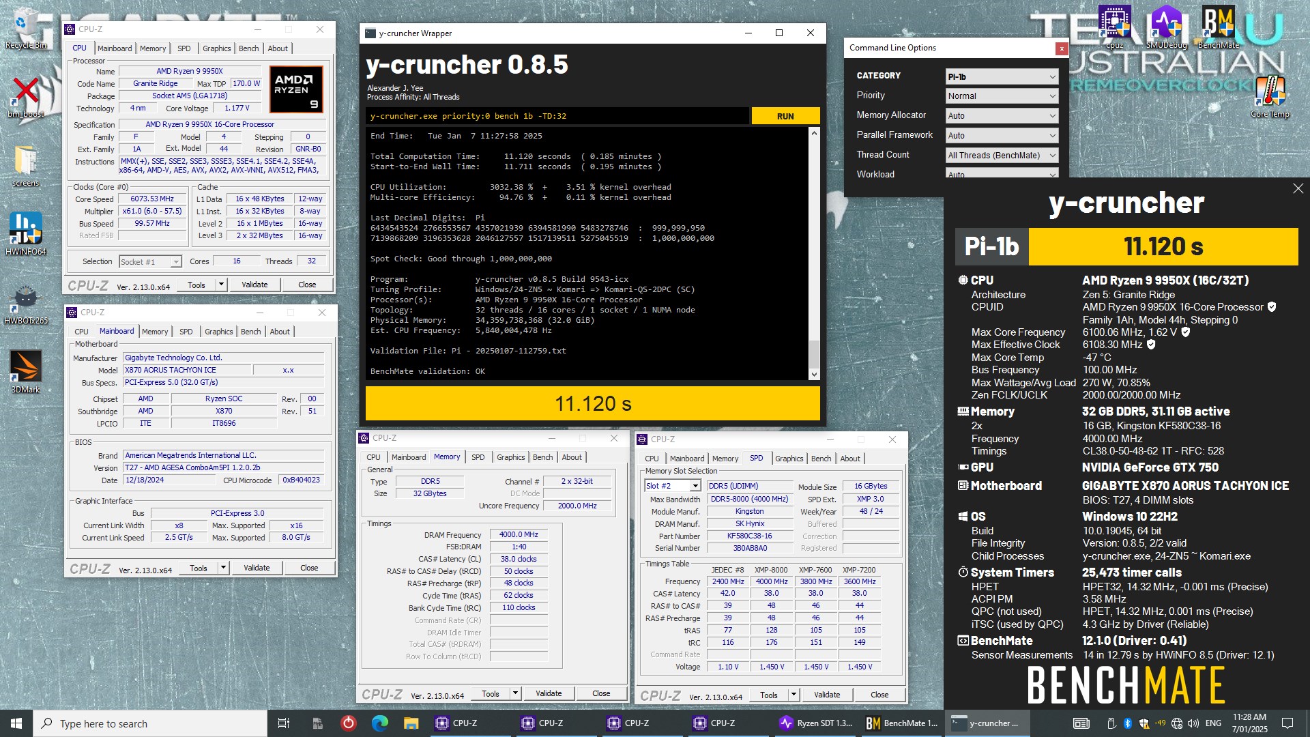This screenshot has height=737, width=1310.
Task: Open the bm_boost desktop shortcut
Action: coord(25,97)
